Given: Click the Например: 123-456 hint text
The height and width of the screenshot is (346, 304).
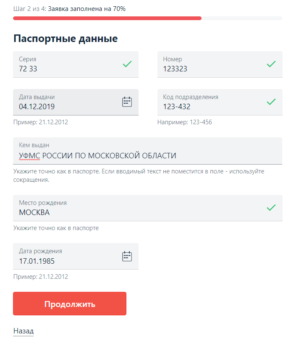Looking at the screenshot, I should [184, 122].
